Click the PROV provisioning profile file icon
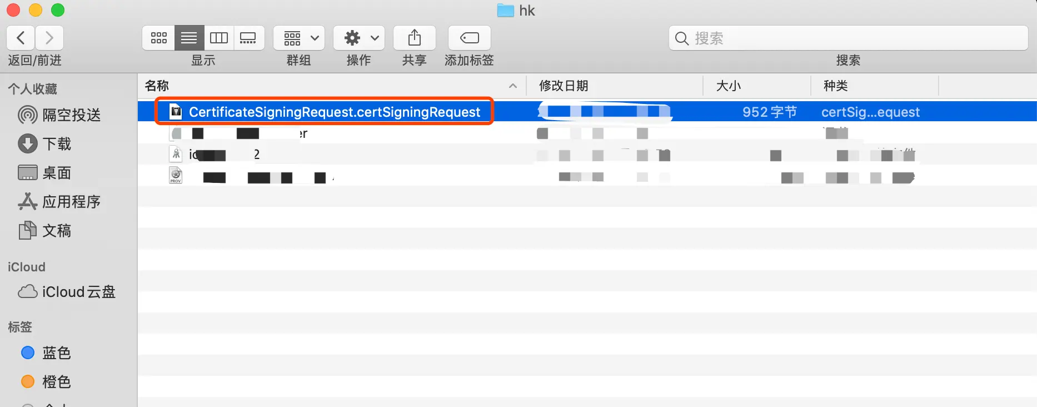Image resolution: width=1037 pixels, height=407 pixels. [176, 175]
